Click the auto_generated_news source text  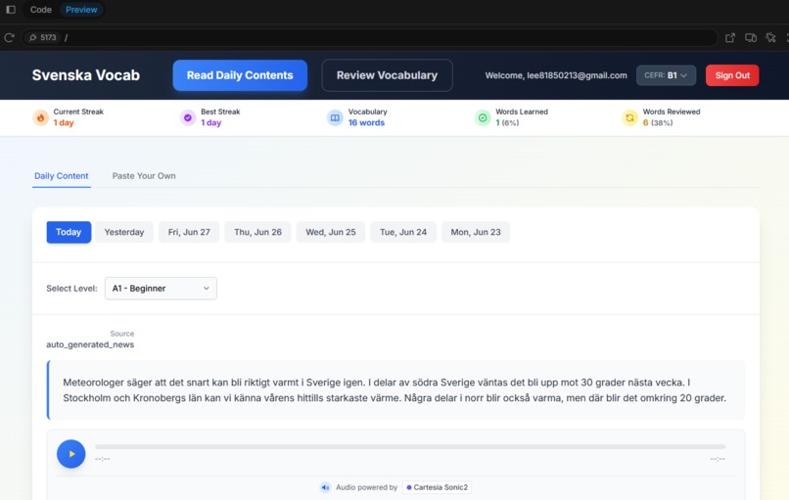tap(90, 344)
